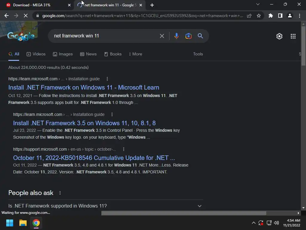Screen dimensions: 306x230
Task: Open a new browser tab
Action: pos(152,5)
